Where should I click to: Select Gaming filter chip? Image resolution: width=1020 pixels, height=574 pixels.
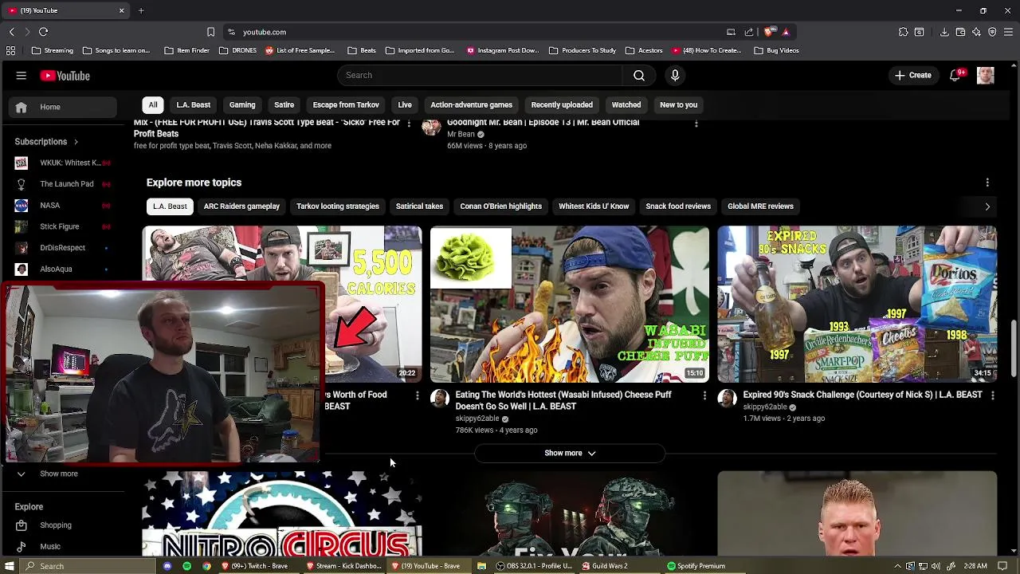(242, 104)
